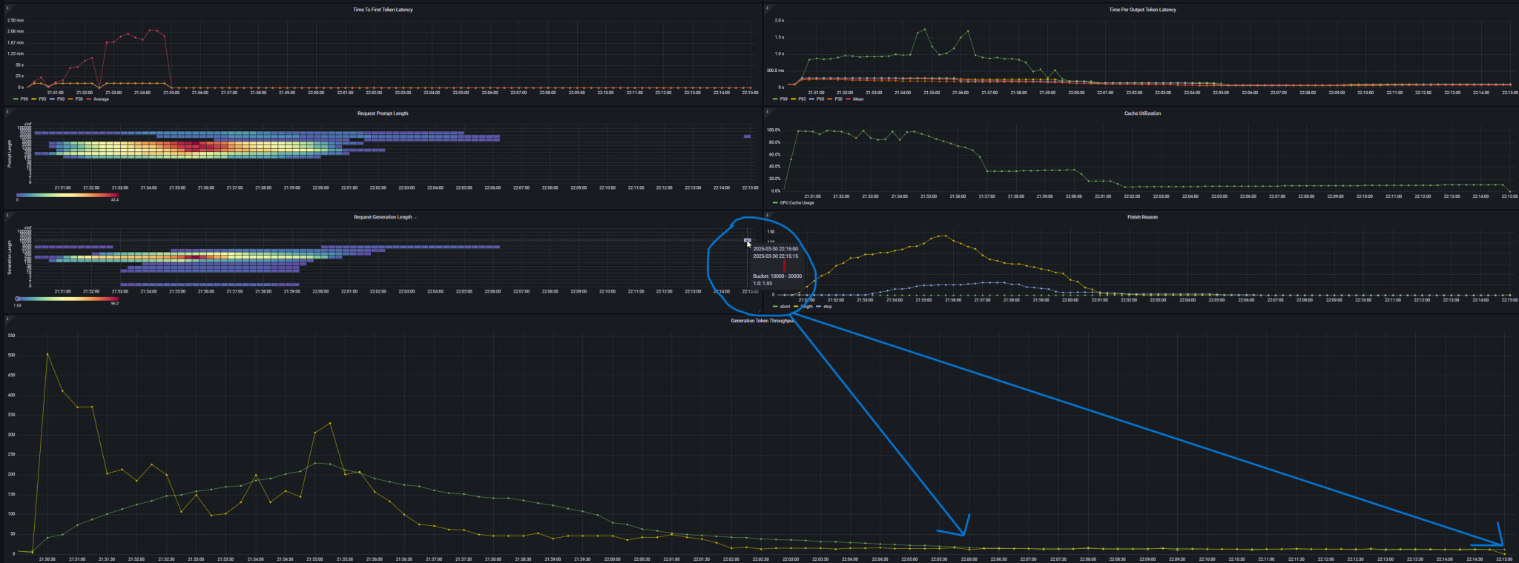Open info corner of Request Prompt Length panel
1519x563 pixels.
tap(7, 111)
